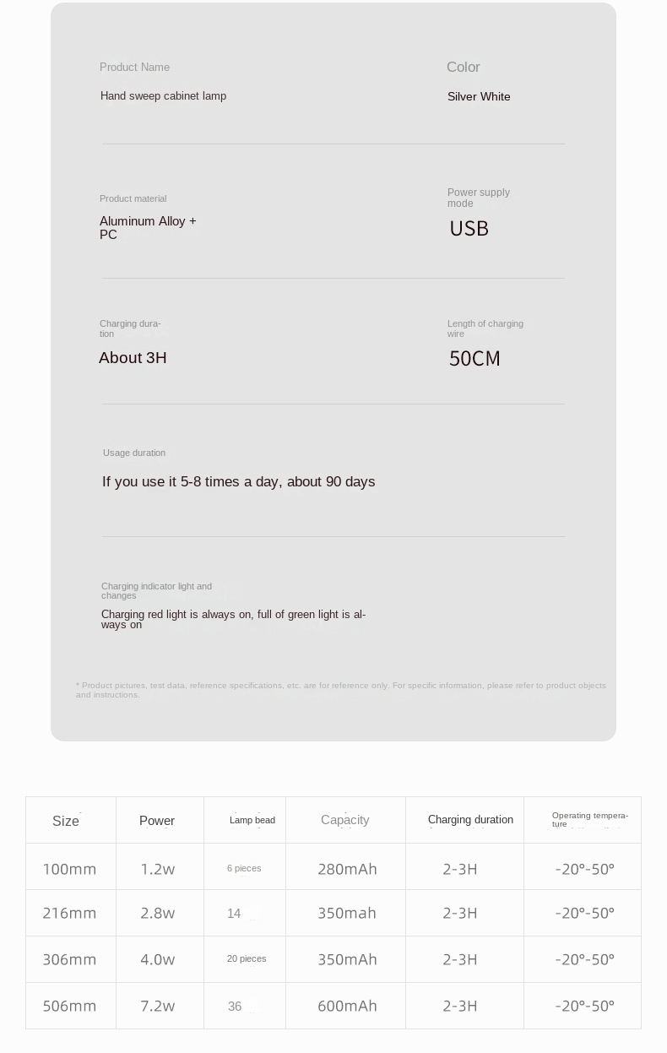Click the 'Capacity' column header
This screenshot has height=1053, width=667.
click(x=345, y=820)
